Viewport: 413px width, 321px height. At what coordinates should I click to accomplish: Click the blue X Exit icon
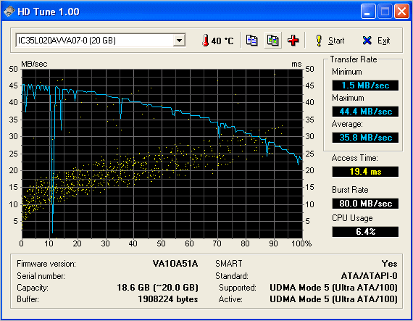tap(367, 41)
